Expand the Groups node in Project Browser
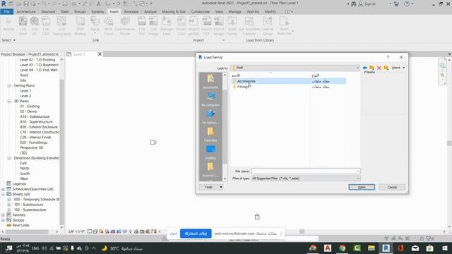The image size is (452, 254). pos(3,220)
